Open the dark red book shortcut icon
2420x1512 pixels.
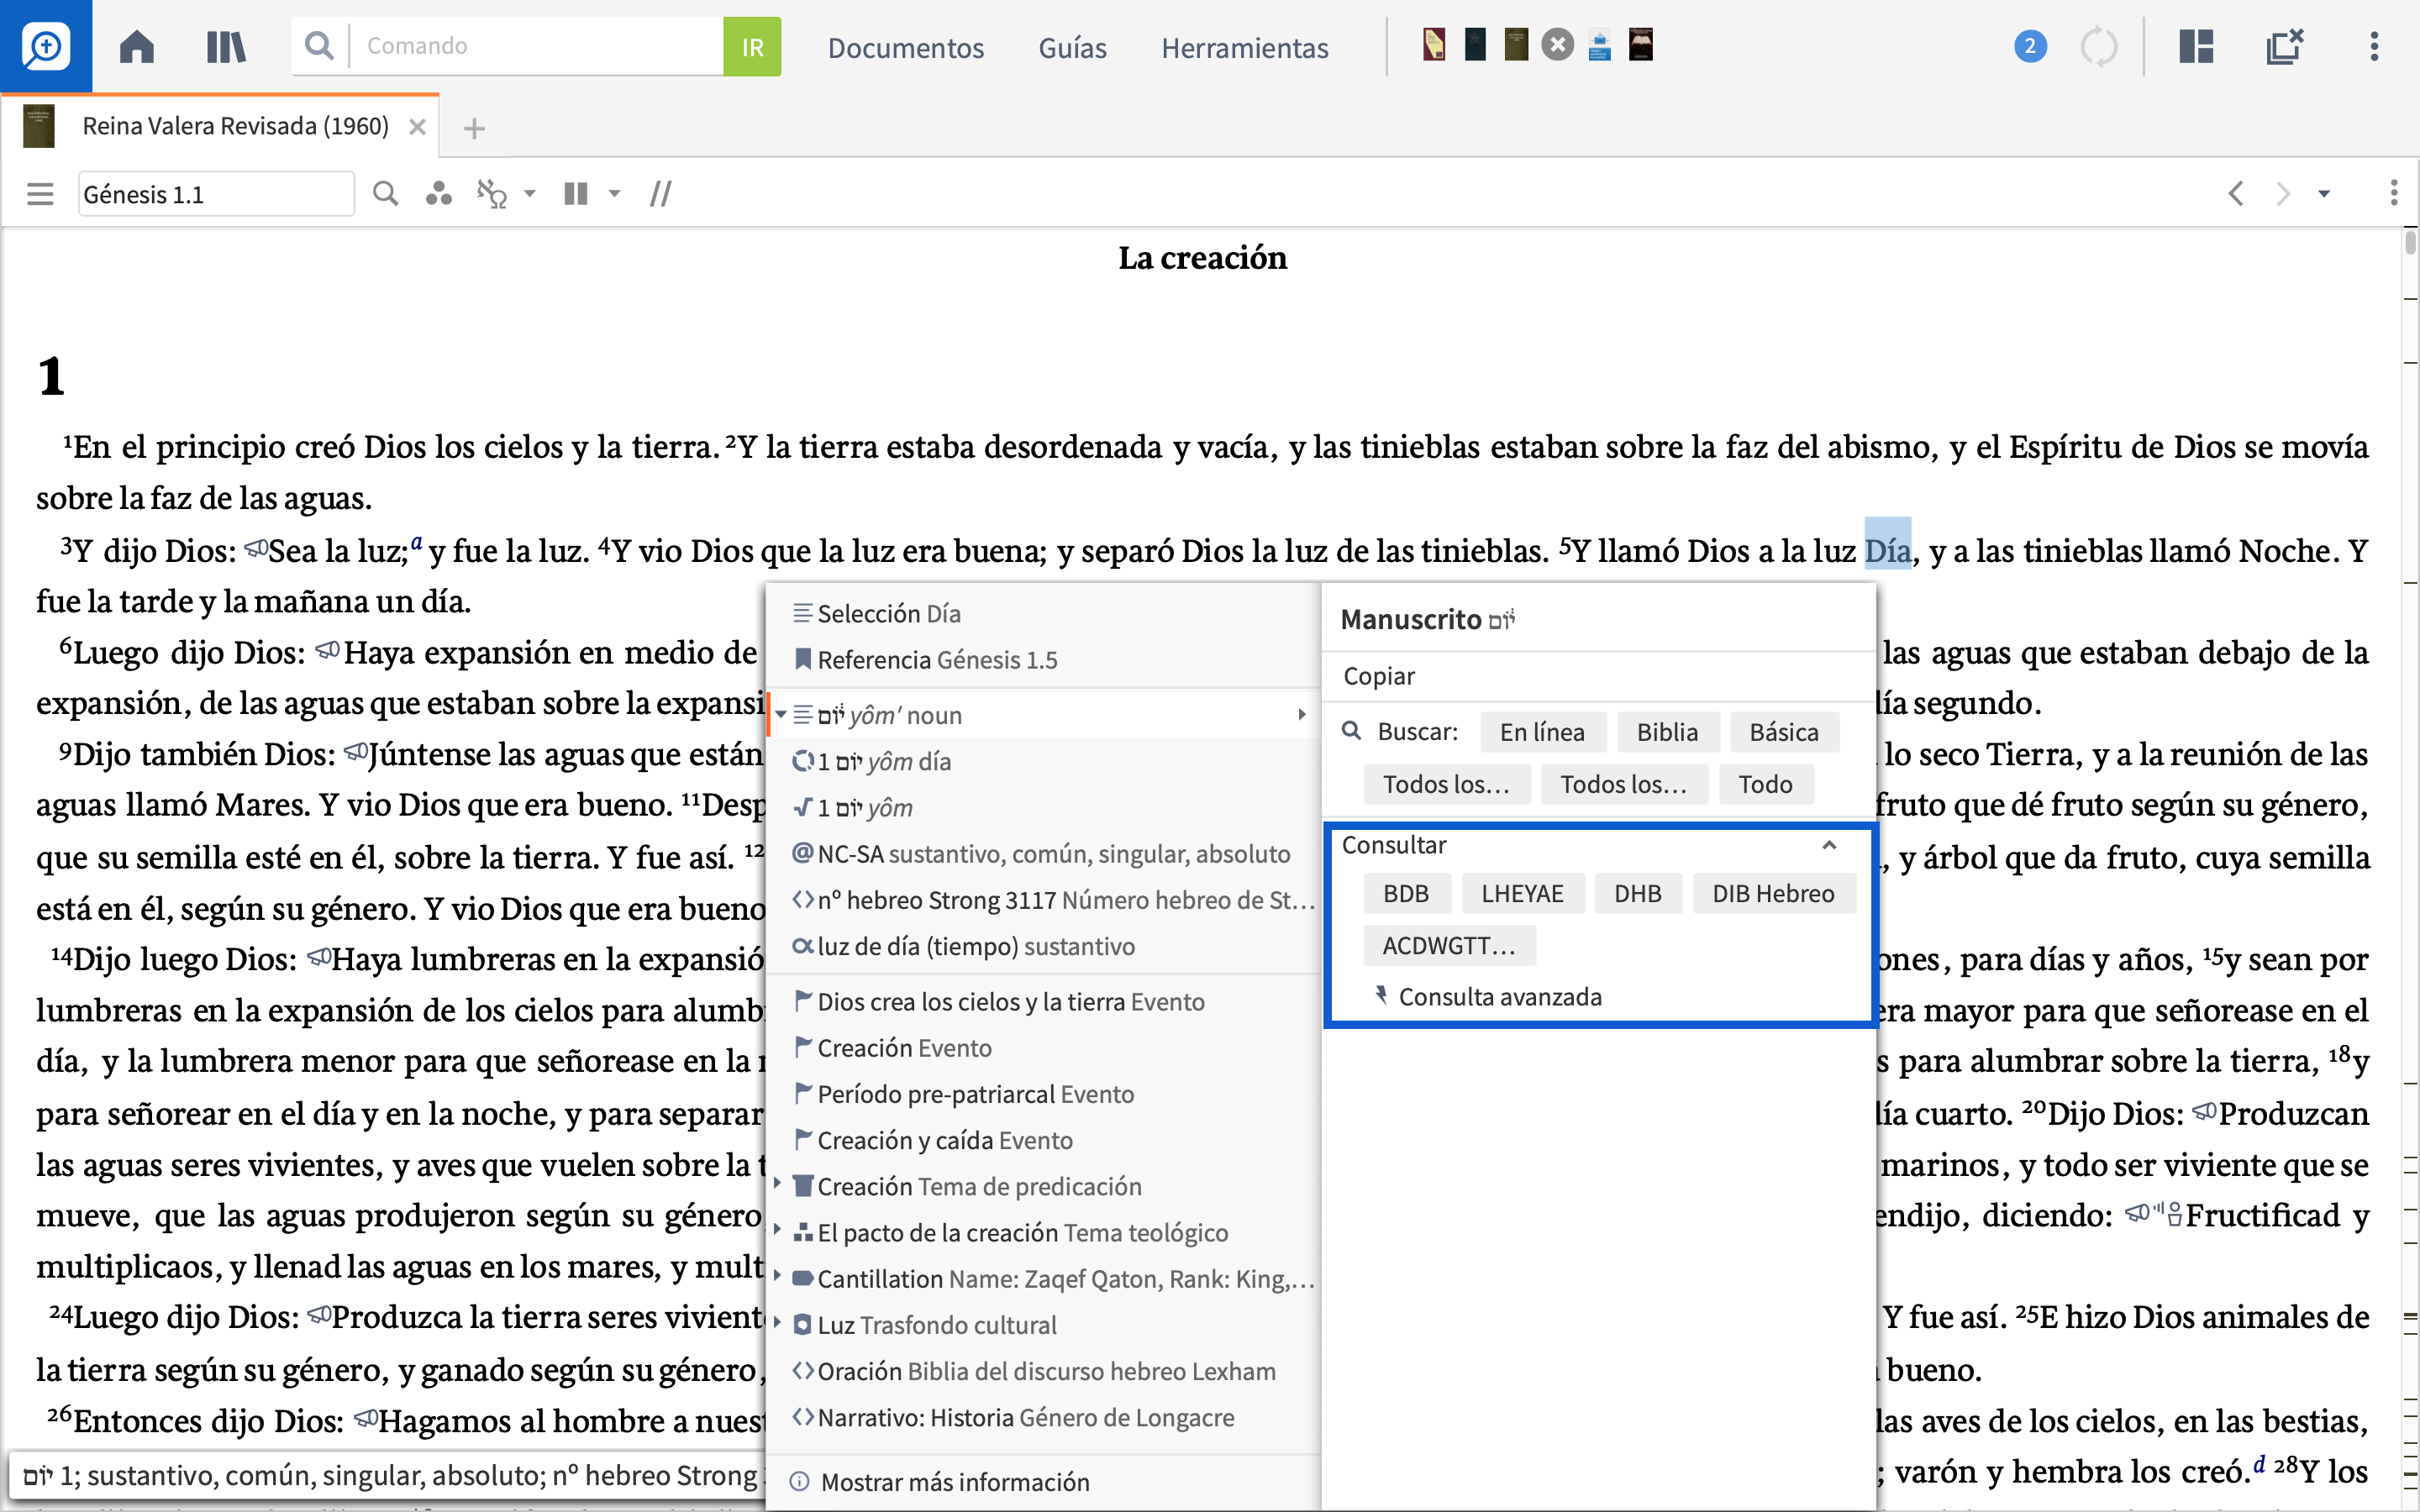1641,45
